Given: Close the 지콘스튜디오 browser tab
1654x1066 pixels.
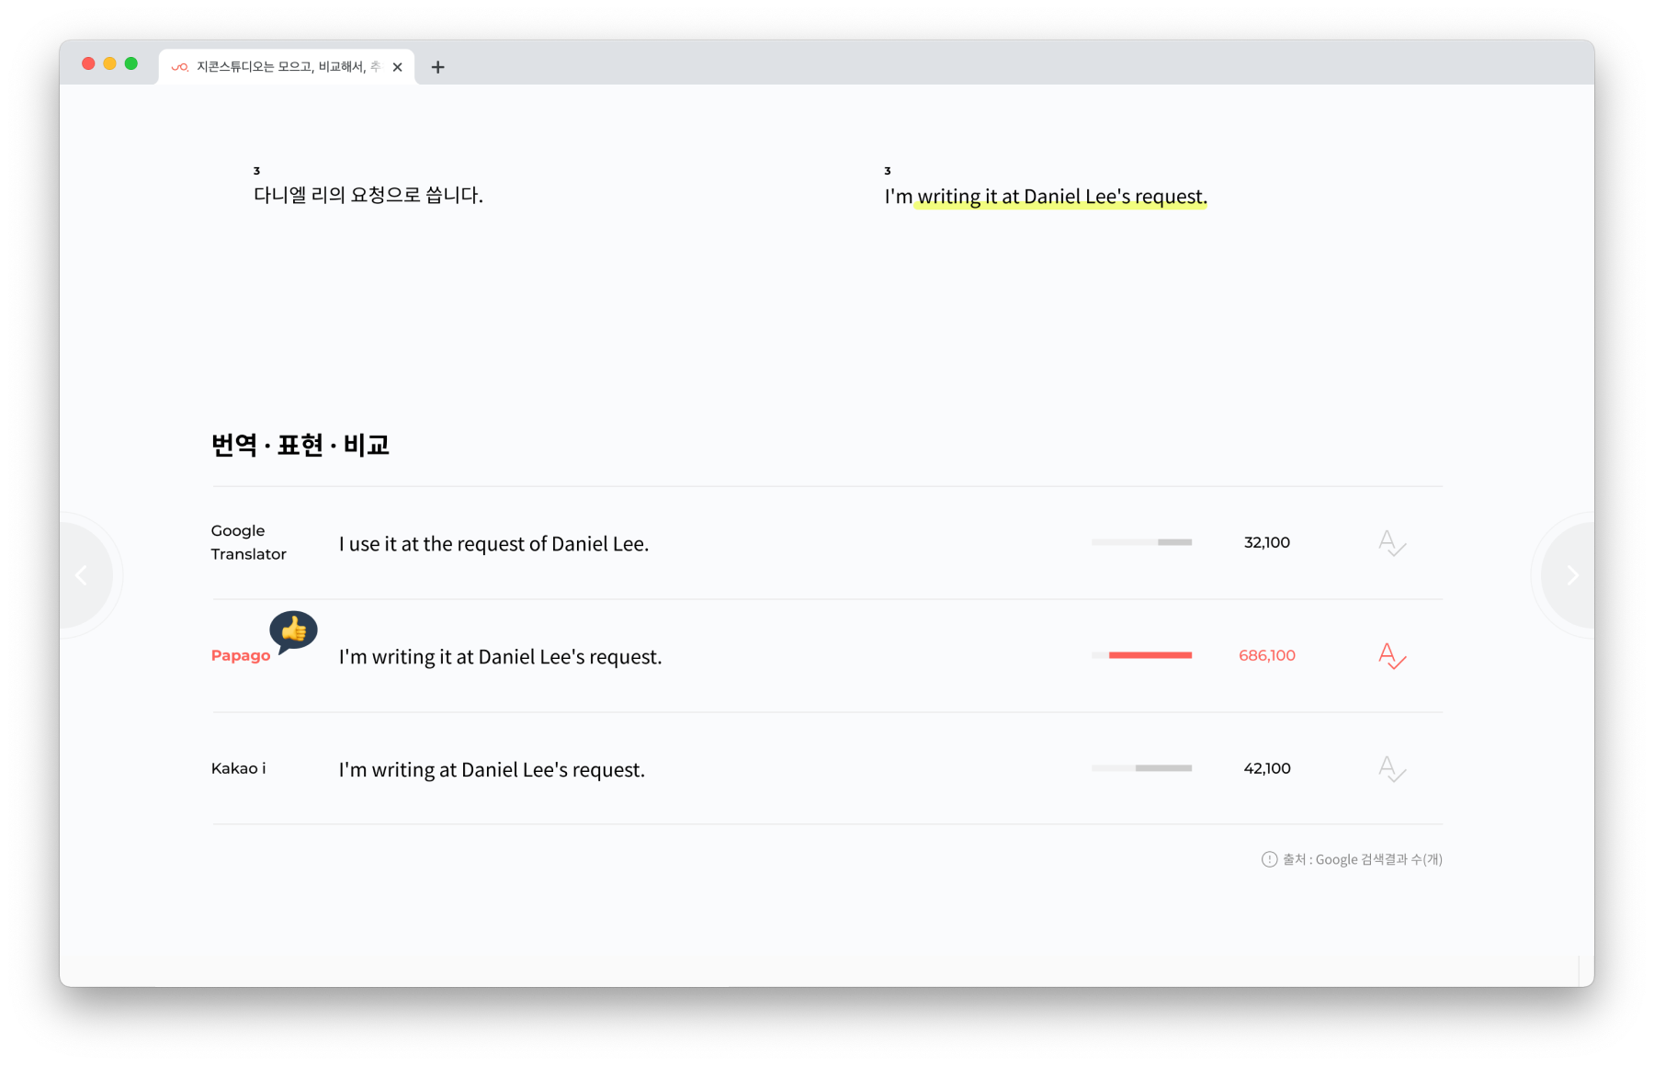Looking at the screenshot, I should 397,67.
